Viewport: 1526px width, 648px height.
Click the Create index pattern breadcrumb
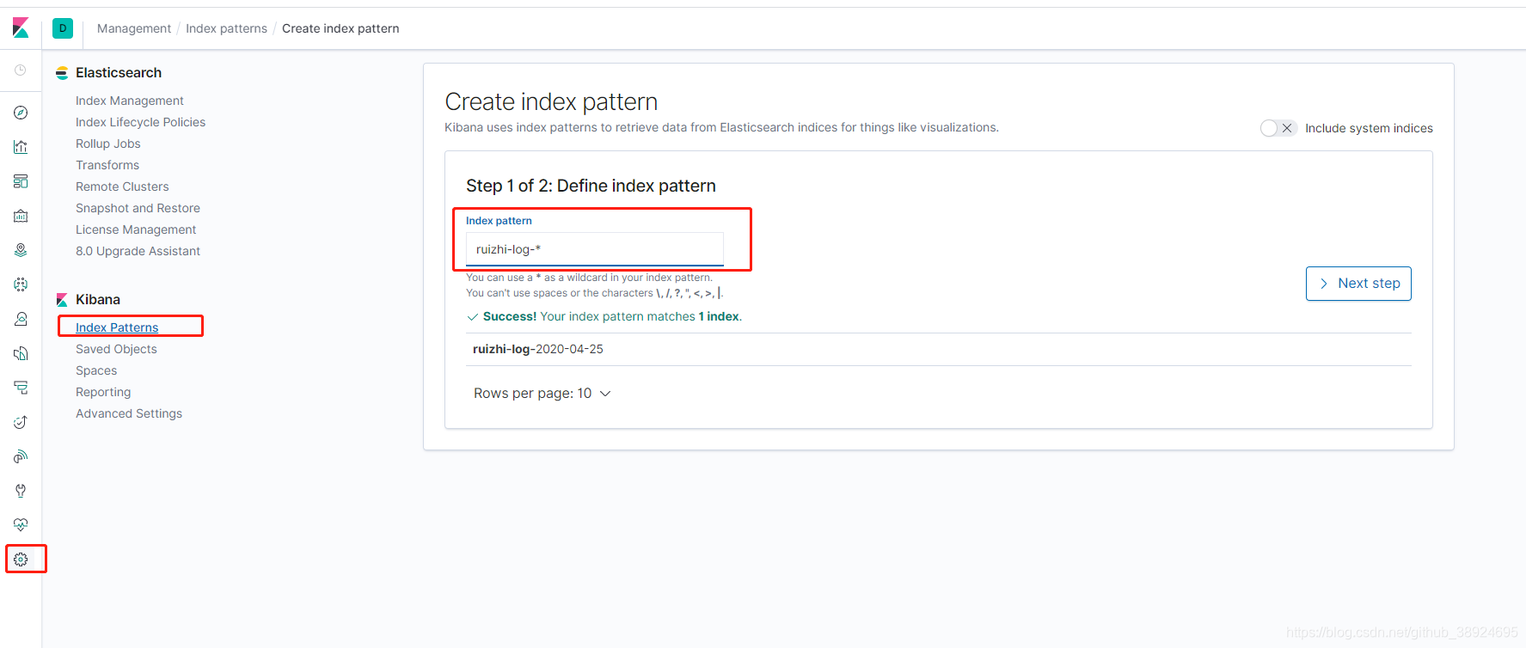[340, 28]
